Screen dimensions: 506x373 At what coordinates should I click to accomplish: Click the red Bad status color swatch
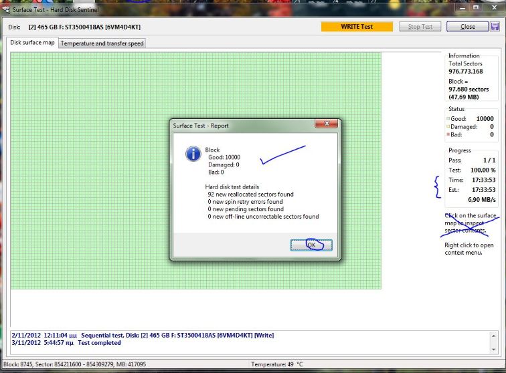[448, 134]
